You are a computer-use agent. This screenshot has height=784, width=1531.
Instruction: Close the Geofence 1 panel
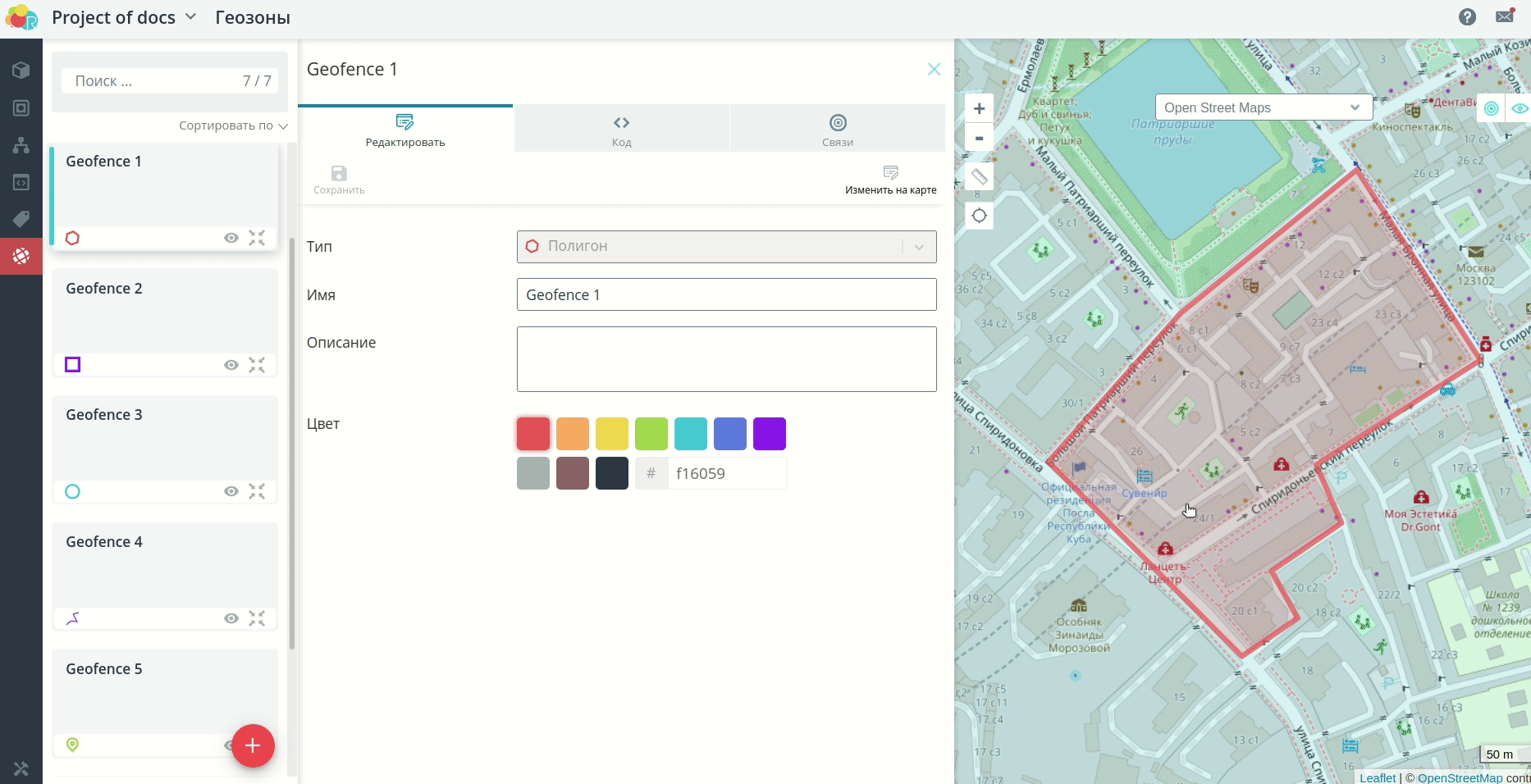click(x=934, y=69)
